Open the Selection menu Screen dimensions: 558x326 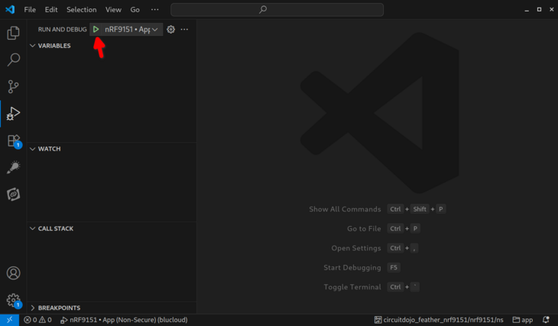click(82, 10)
